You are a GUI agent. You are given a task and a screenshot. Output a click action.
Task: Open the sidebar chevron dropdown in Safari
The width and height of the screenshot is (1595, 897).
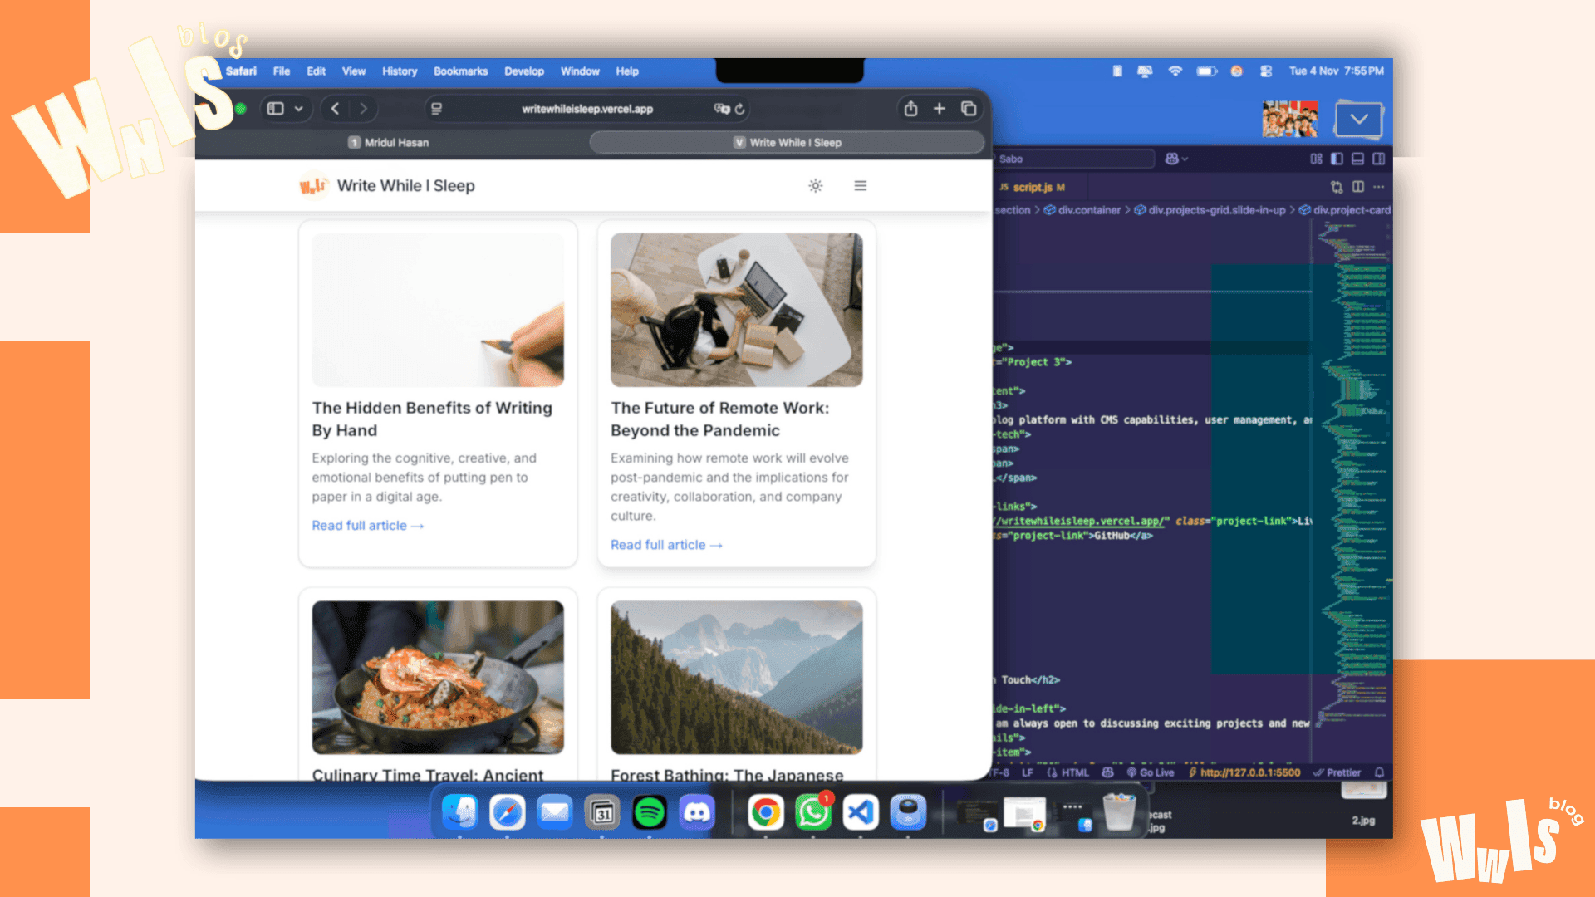pyautogui.click(x=297, y=108)
